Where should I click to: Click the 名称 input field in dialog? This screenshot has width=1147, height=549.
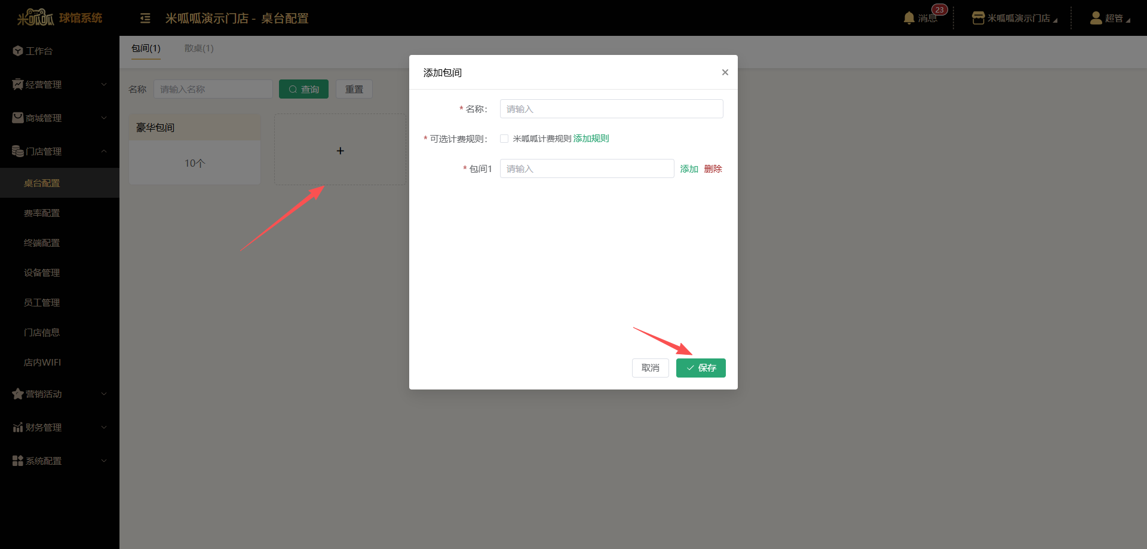611,109
